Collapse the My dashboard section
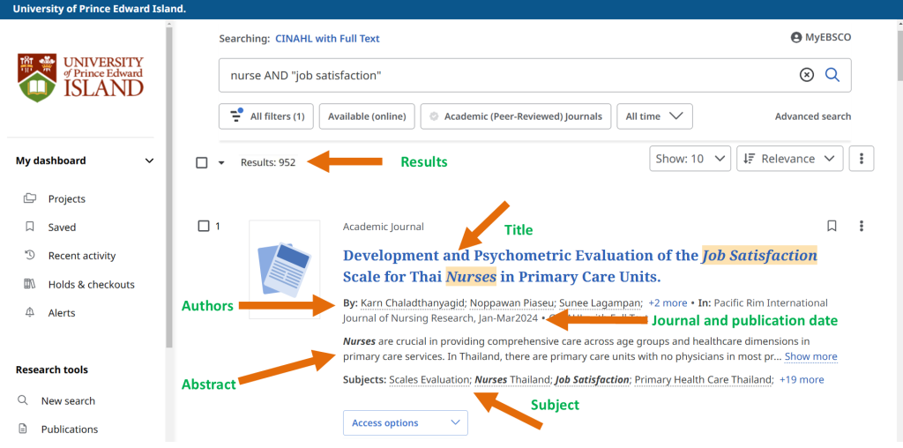Viewport: 903px width, 448px height. [149, 161]
